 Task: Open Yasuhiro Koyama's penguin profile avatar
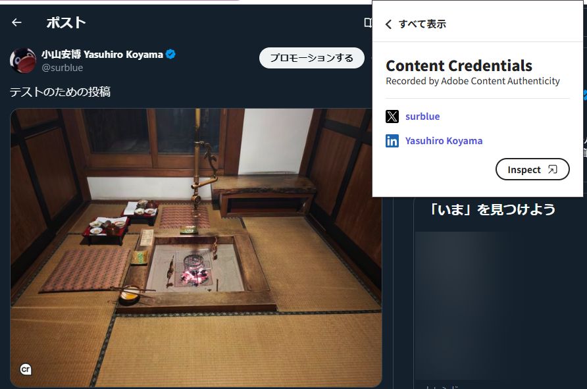(24, 59)
